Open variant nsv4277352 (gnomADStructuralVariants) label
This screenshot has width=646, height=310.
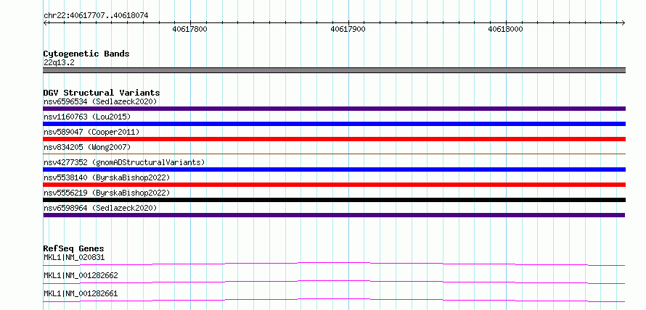click(124, 162)
